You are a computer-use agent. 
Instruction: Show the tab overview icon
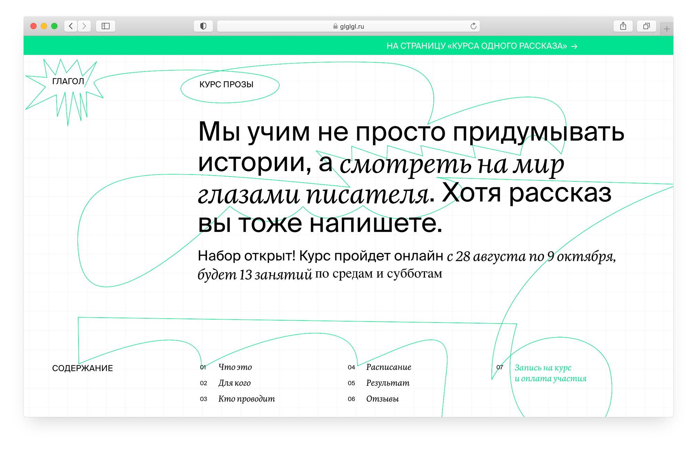tap(646, 26)
